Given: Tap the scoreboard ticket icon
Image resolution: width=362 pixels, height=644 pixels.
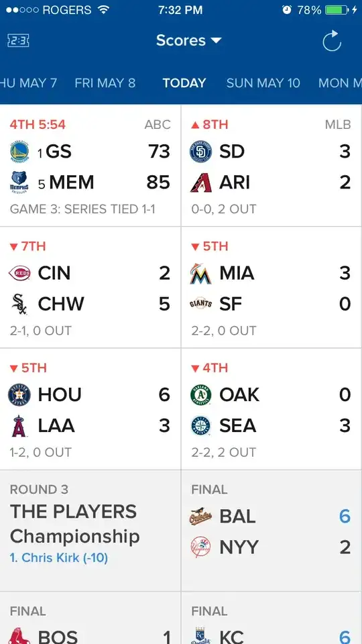Looking at the screenshot, I should coord(18,40).
